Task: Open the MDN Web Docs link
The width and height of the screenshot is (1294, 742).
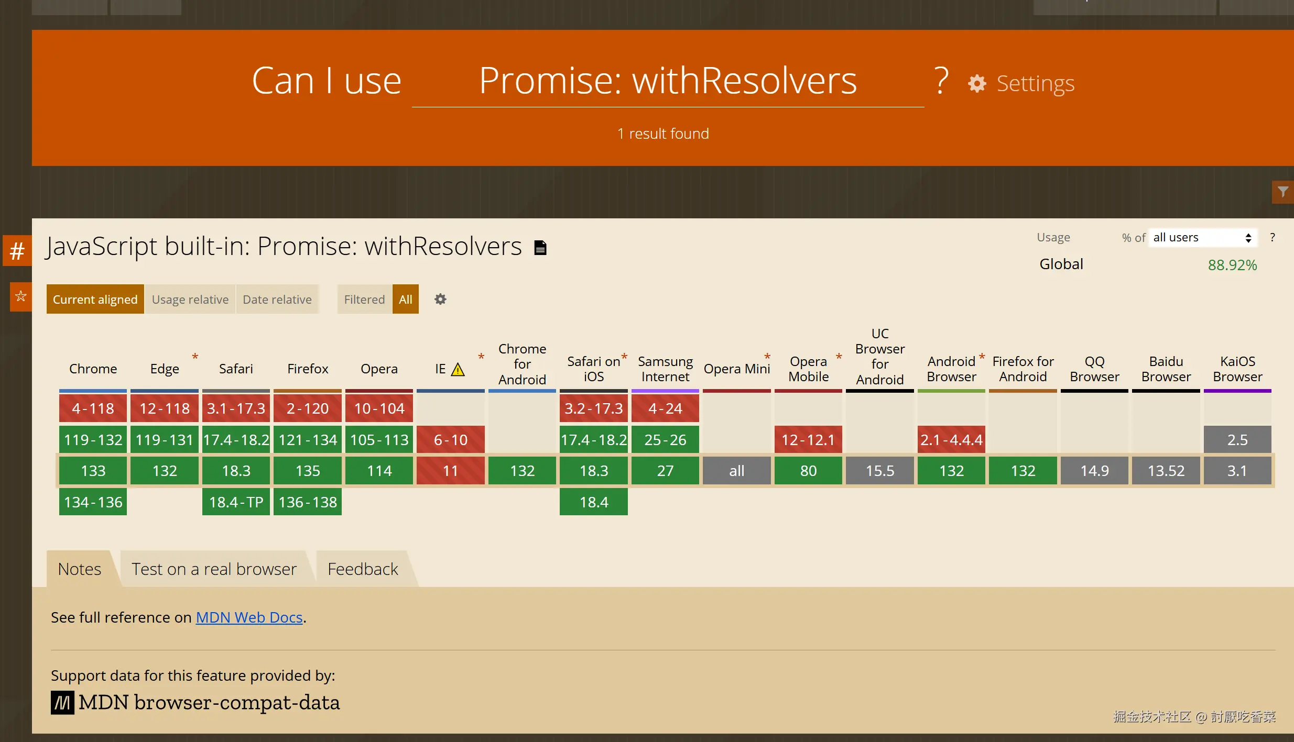Action: [249, 618]
